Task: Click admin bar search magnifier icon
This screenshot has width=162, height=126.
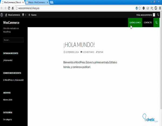Action: click(x=158, y=15)
